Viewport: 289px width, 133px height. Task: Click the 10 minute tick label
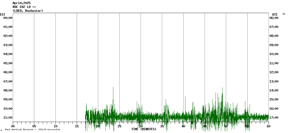click(55, 126)
